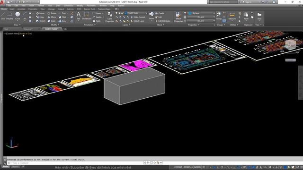This screenshot has width=303, height=170.
Task: Expand the Layers panel
Action: point(126,25)
